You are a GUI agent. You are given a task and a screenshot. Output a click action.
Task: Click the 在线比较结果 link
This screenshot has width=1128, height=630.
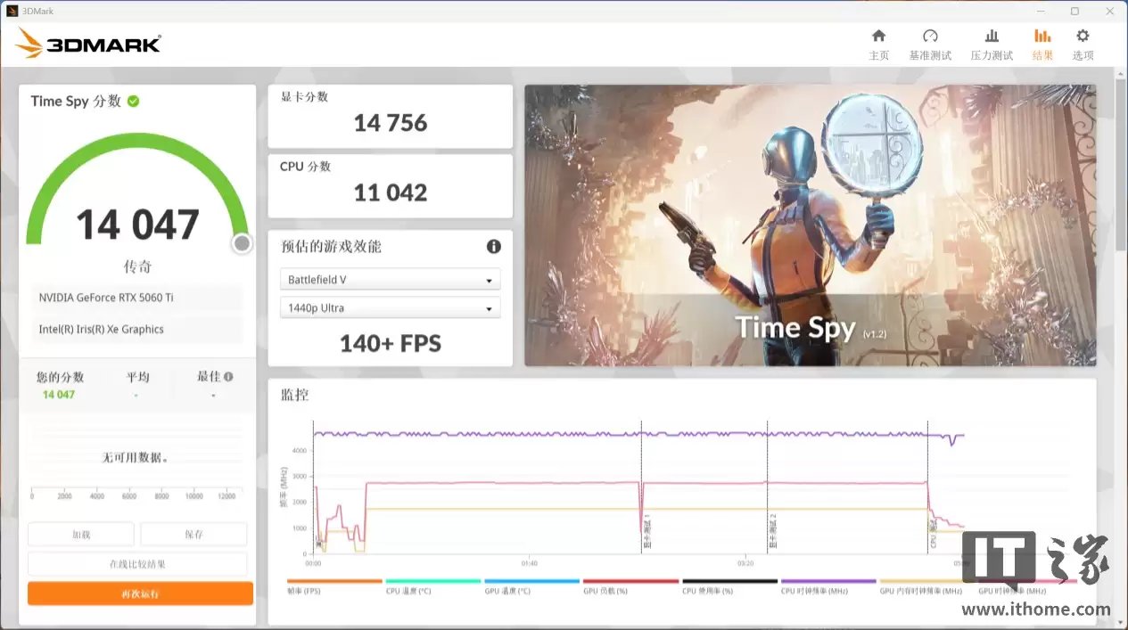click(138, 563)
